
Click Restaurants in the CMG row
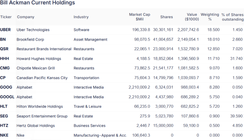click(x=84, y=68)
